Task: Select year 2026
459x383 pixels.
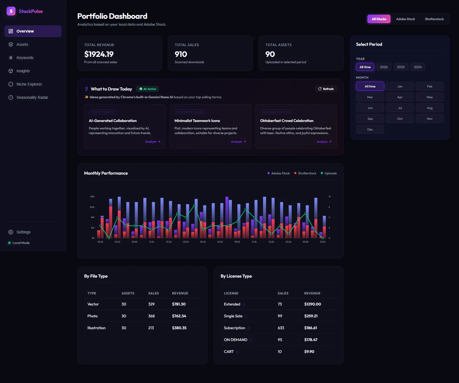Action: tap(384, 67)
